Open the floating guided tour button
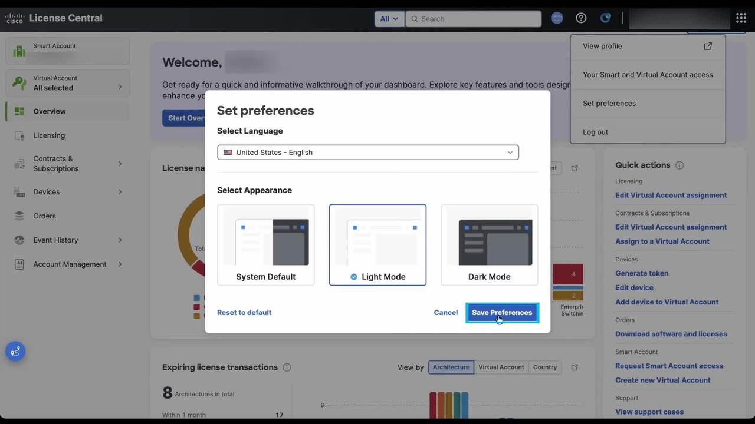The width and height of the screenshot is (755, 424). point(15,351)
